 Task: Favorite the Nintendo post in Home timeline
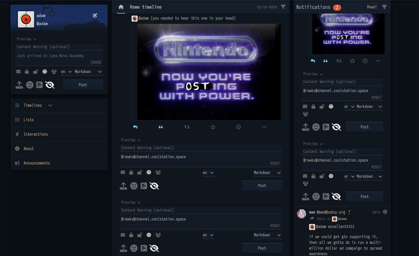[213, 127]
